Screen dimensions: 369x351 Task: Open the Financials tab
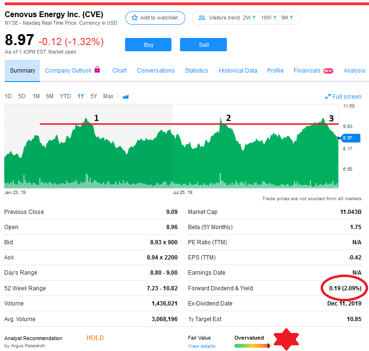click(x=307, y=71)
